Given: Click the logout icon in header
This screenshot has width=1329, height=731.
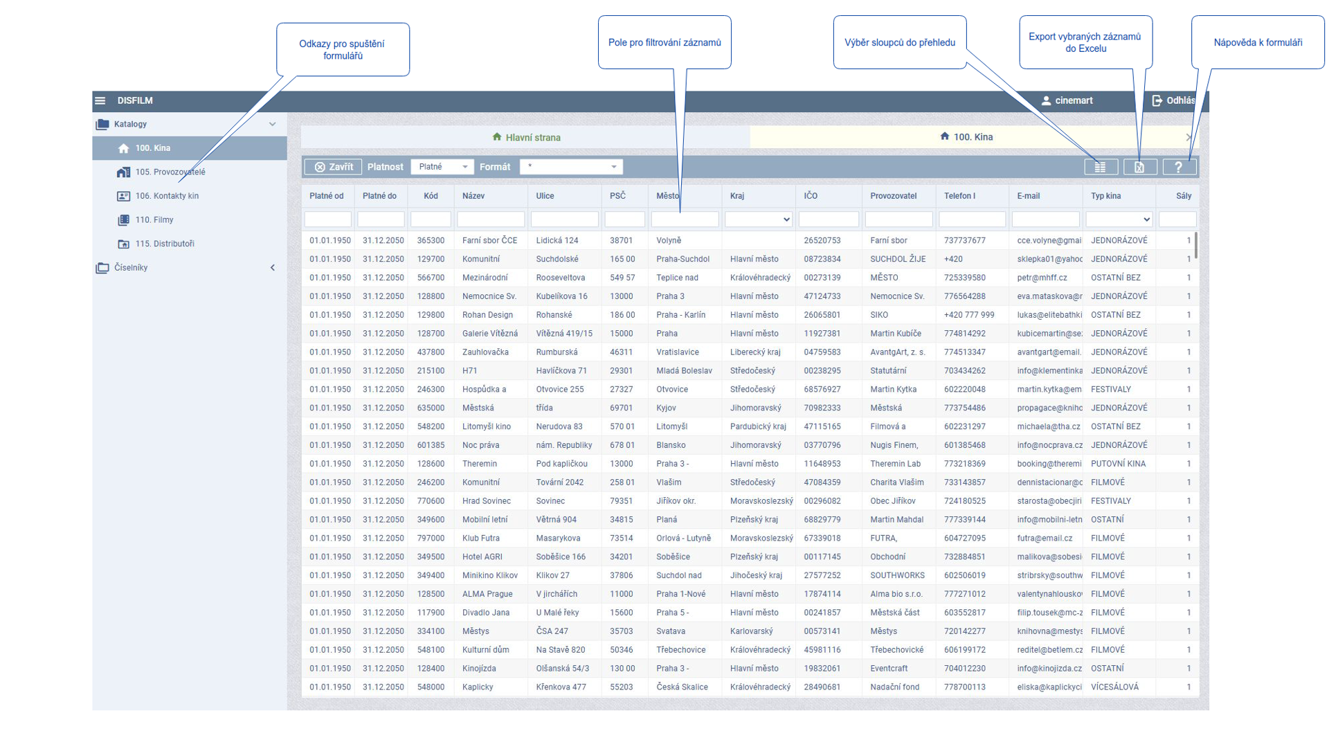Looking at the screenshot, I should click(1157, 101).
